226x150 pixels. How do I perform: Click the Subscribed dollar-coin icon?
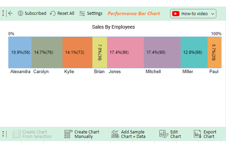[20, 13]
